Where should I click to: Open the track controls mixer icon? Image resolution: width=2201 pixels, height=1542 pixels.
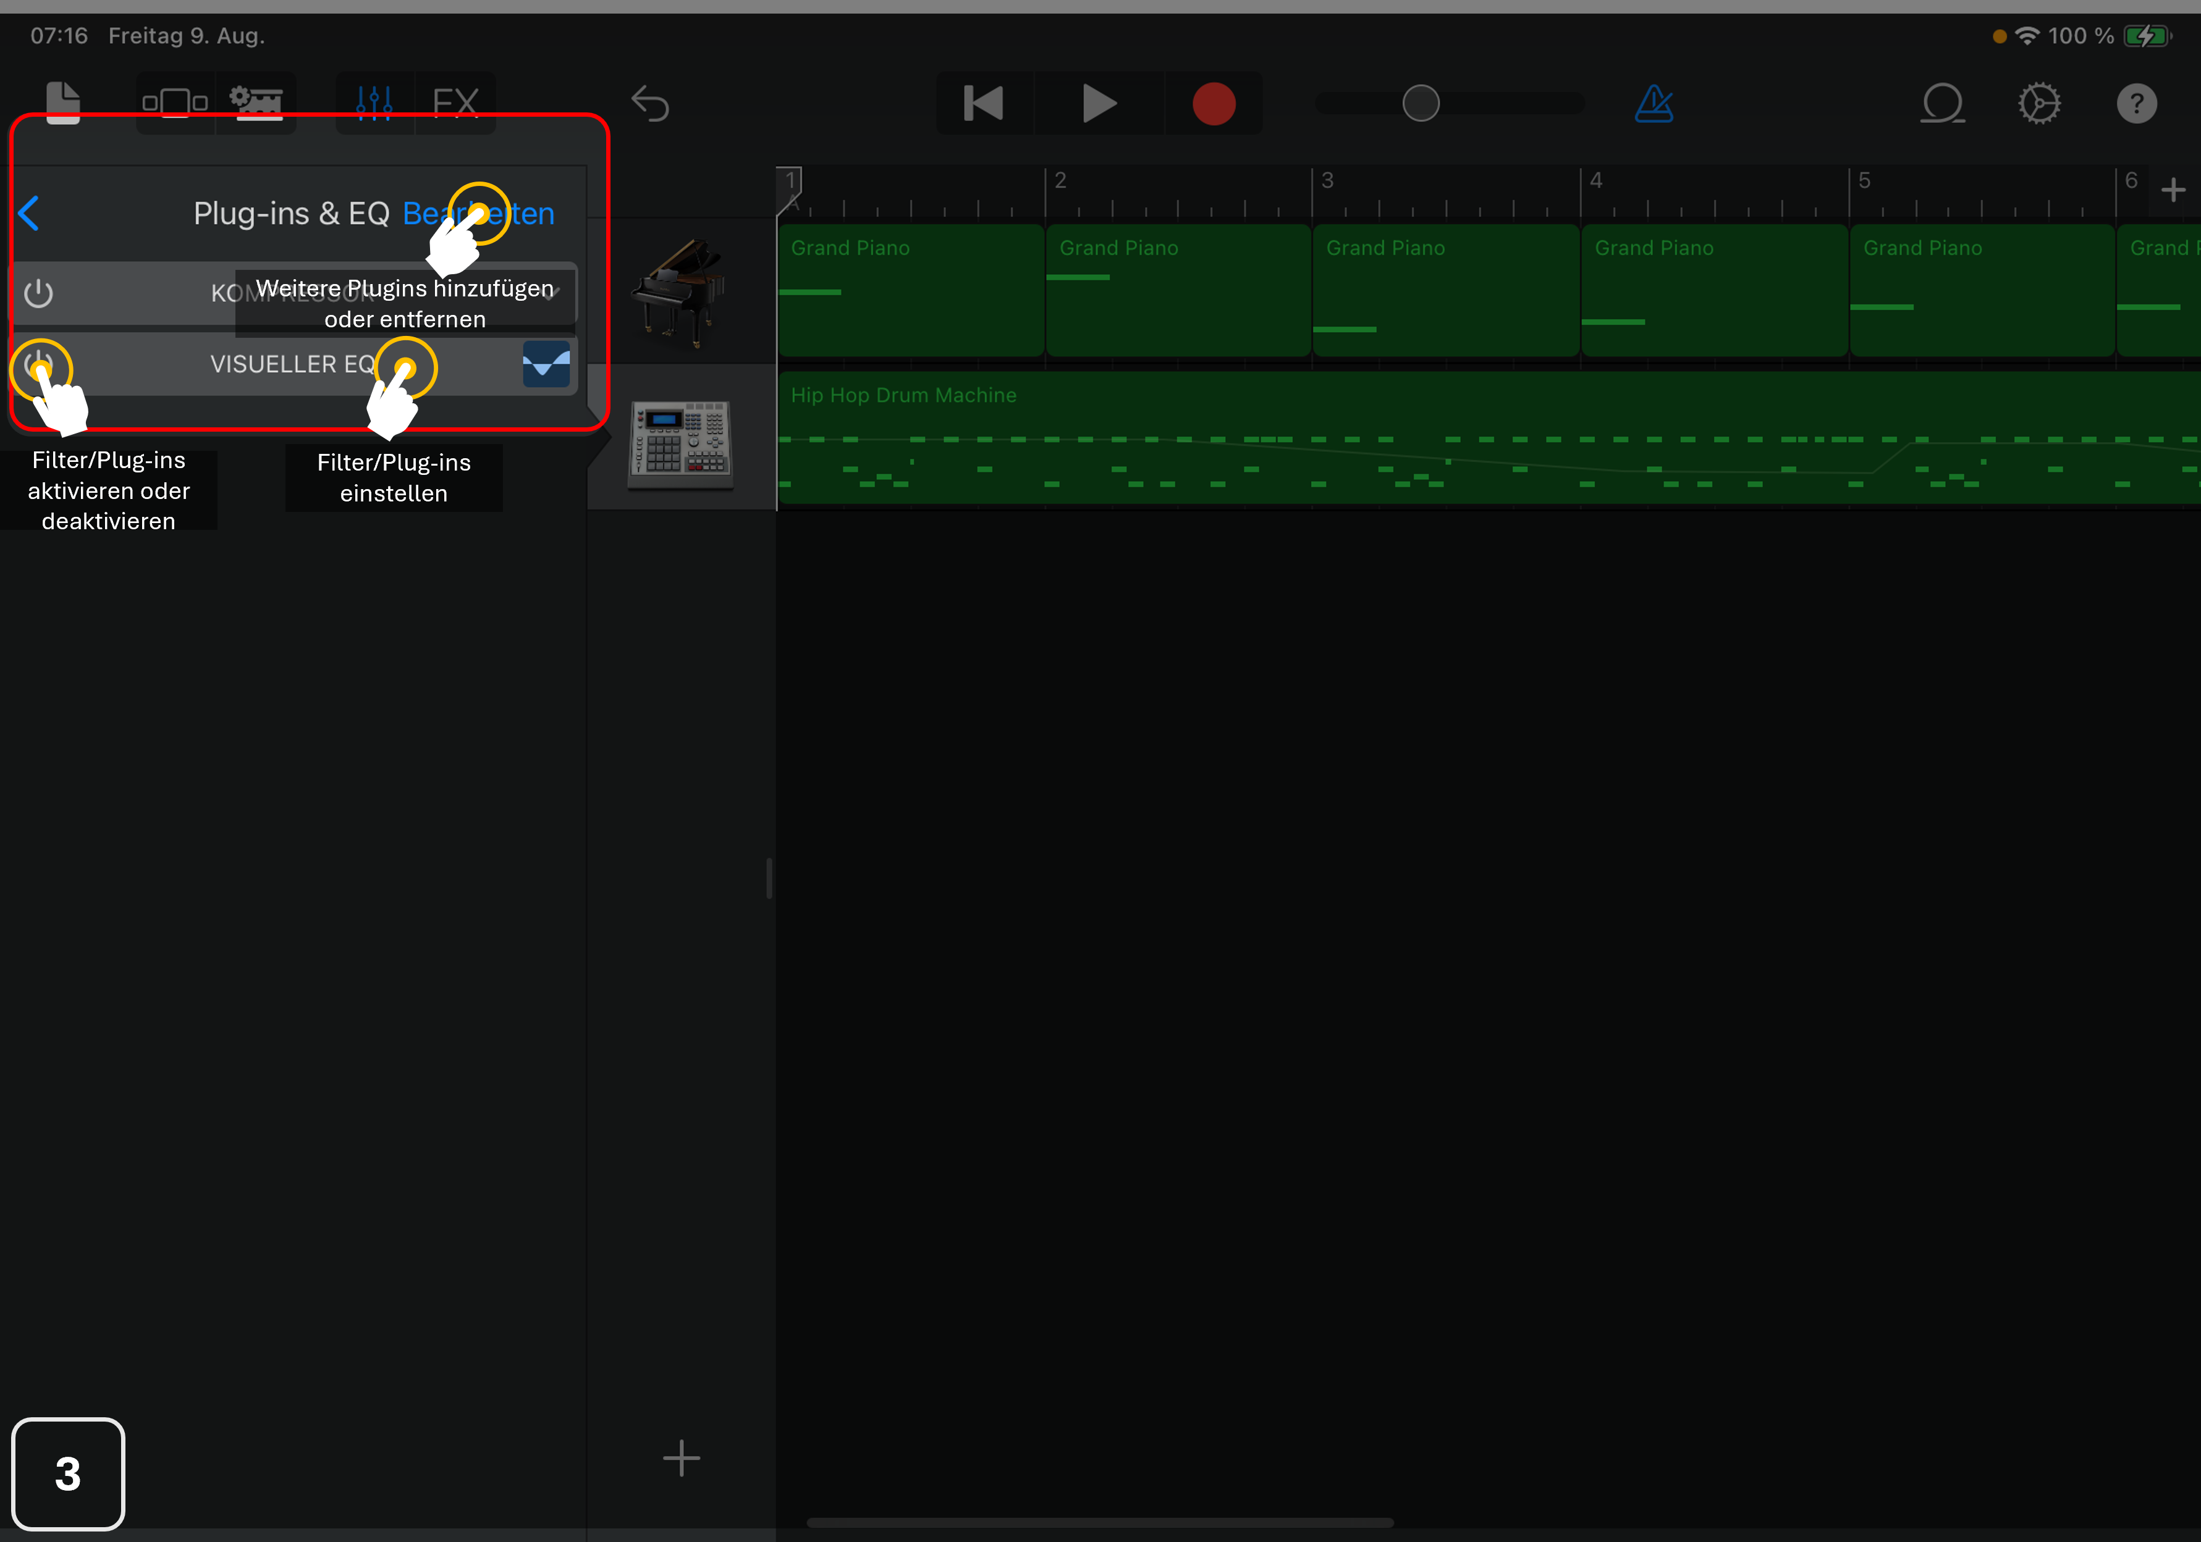pyautogui.click(x=374, y=103)
